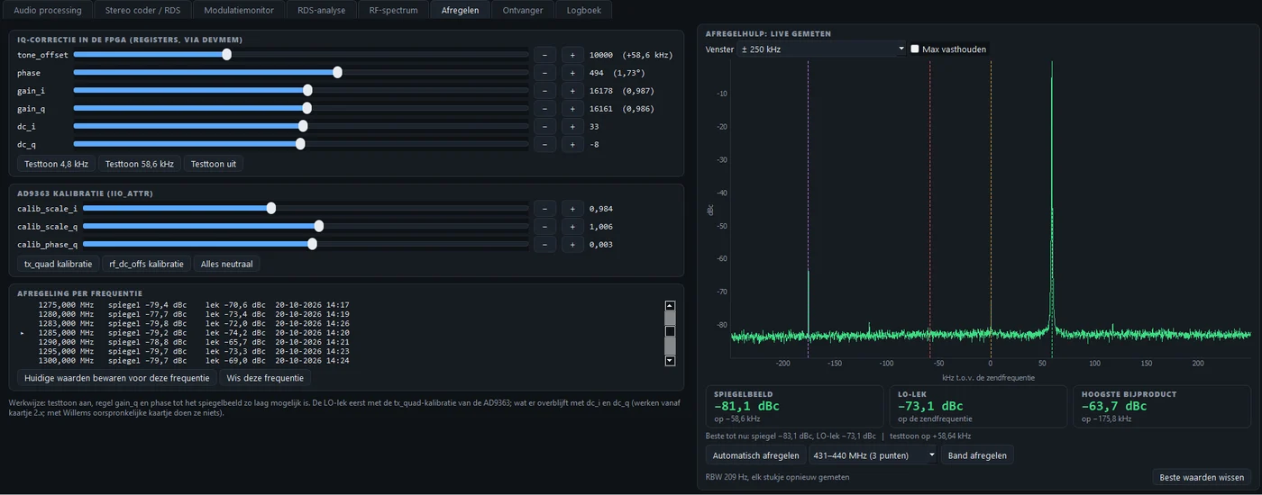Open the Modulatiemonitor tab
This screenshot has height=495, width=1262.
[239, 10]
